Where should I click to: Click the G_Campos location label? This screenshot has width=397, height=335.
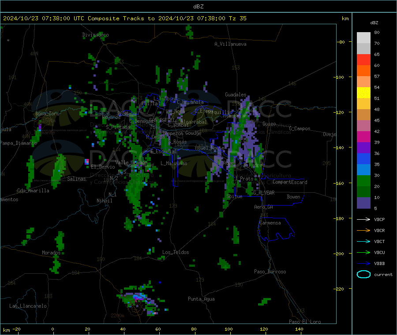click(300, 129)
